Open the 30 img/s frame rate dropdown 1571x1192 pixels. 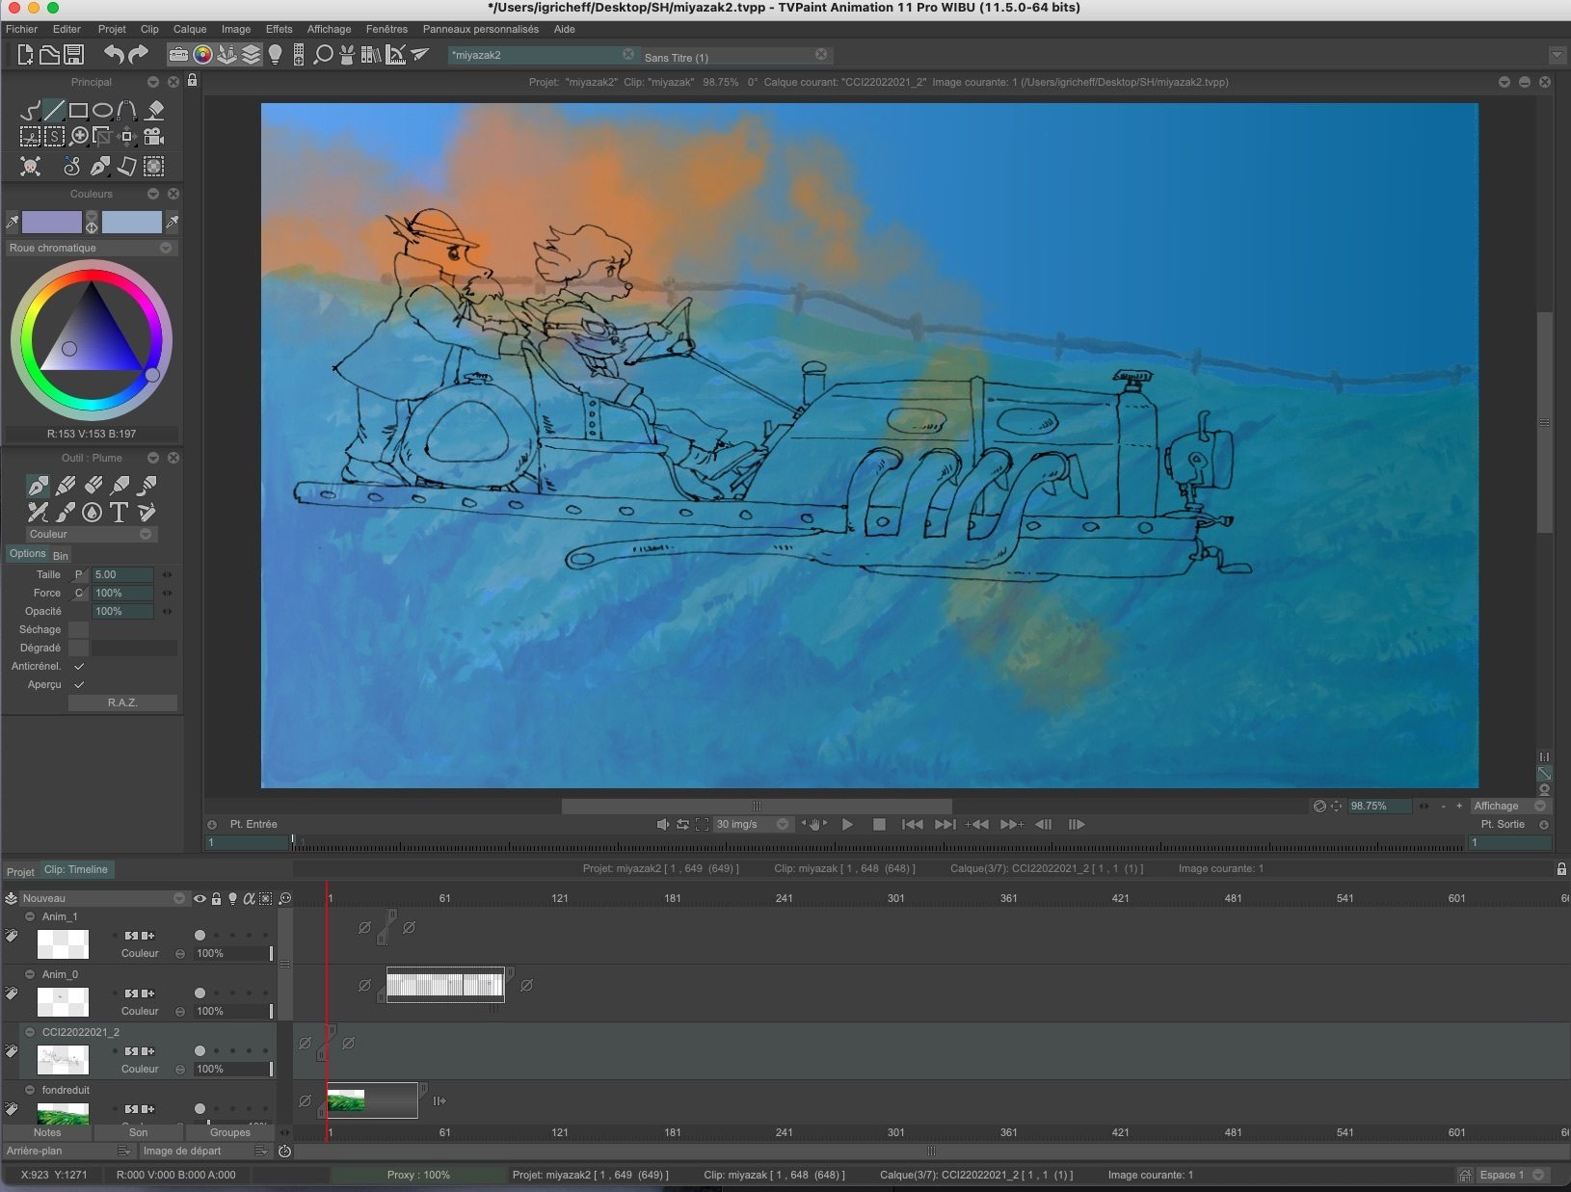tap(752, 825)
